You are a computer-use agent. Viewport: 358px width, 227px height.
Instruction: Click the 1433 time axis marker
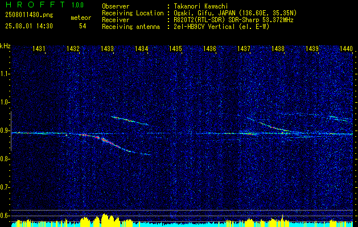[107, 48]
